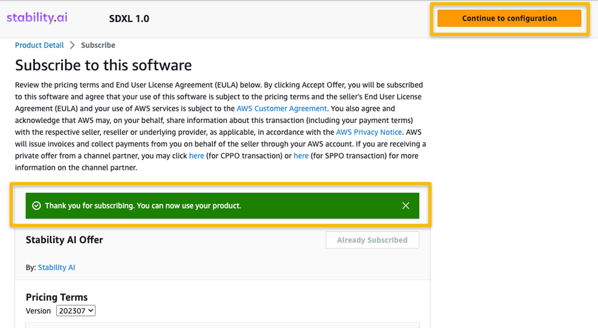598x328 pixels.
Task: Open the stability.ai logo
Action: [x=37, y=18]
